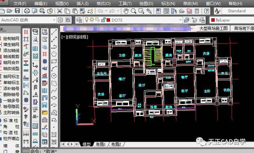
Task: Click the Undo arrow icon
Action: point(100,11)
